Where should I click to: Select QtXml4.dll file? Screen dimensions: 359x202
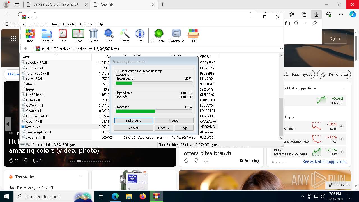(34, 121)
